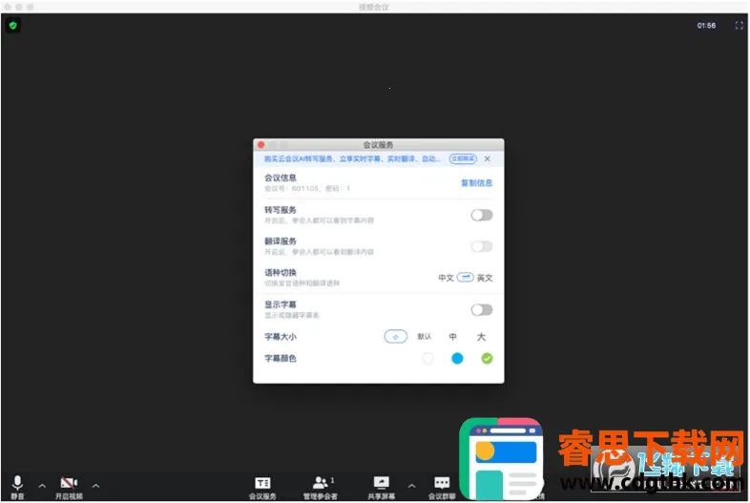This screenshot has height=503, width=750.
Task: Open the manage participants (管理参会者) icon
Action: [x=321, y=483]
